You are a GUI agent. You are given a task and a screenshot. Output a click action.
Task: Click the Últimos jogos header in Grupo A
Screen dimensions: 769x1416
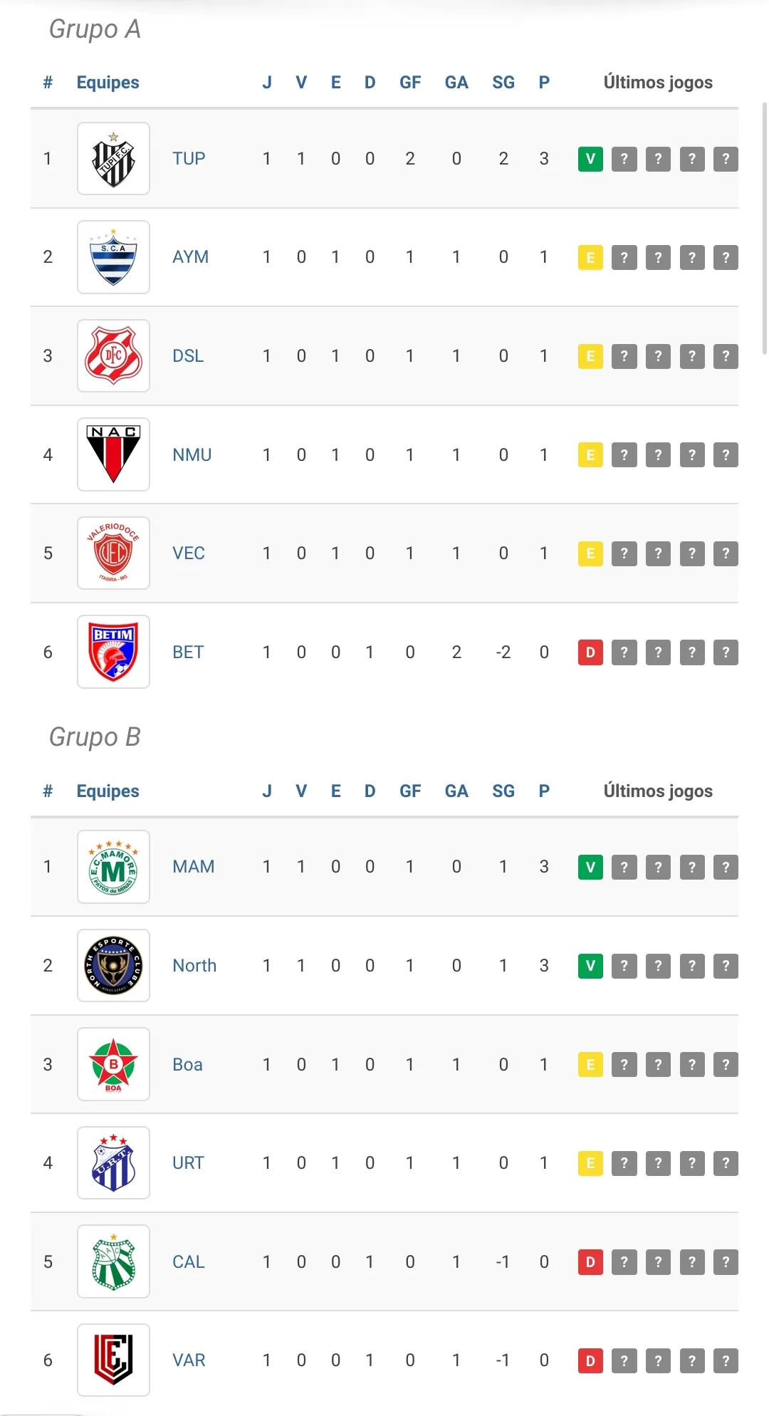point(658,83)
